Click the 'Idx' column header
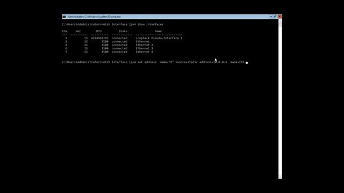This screenshot has width=344, height=193. (64, 31)
